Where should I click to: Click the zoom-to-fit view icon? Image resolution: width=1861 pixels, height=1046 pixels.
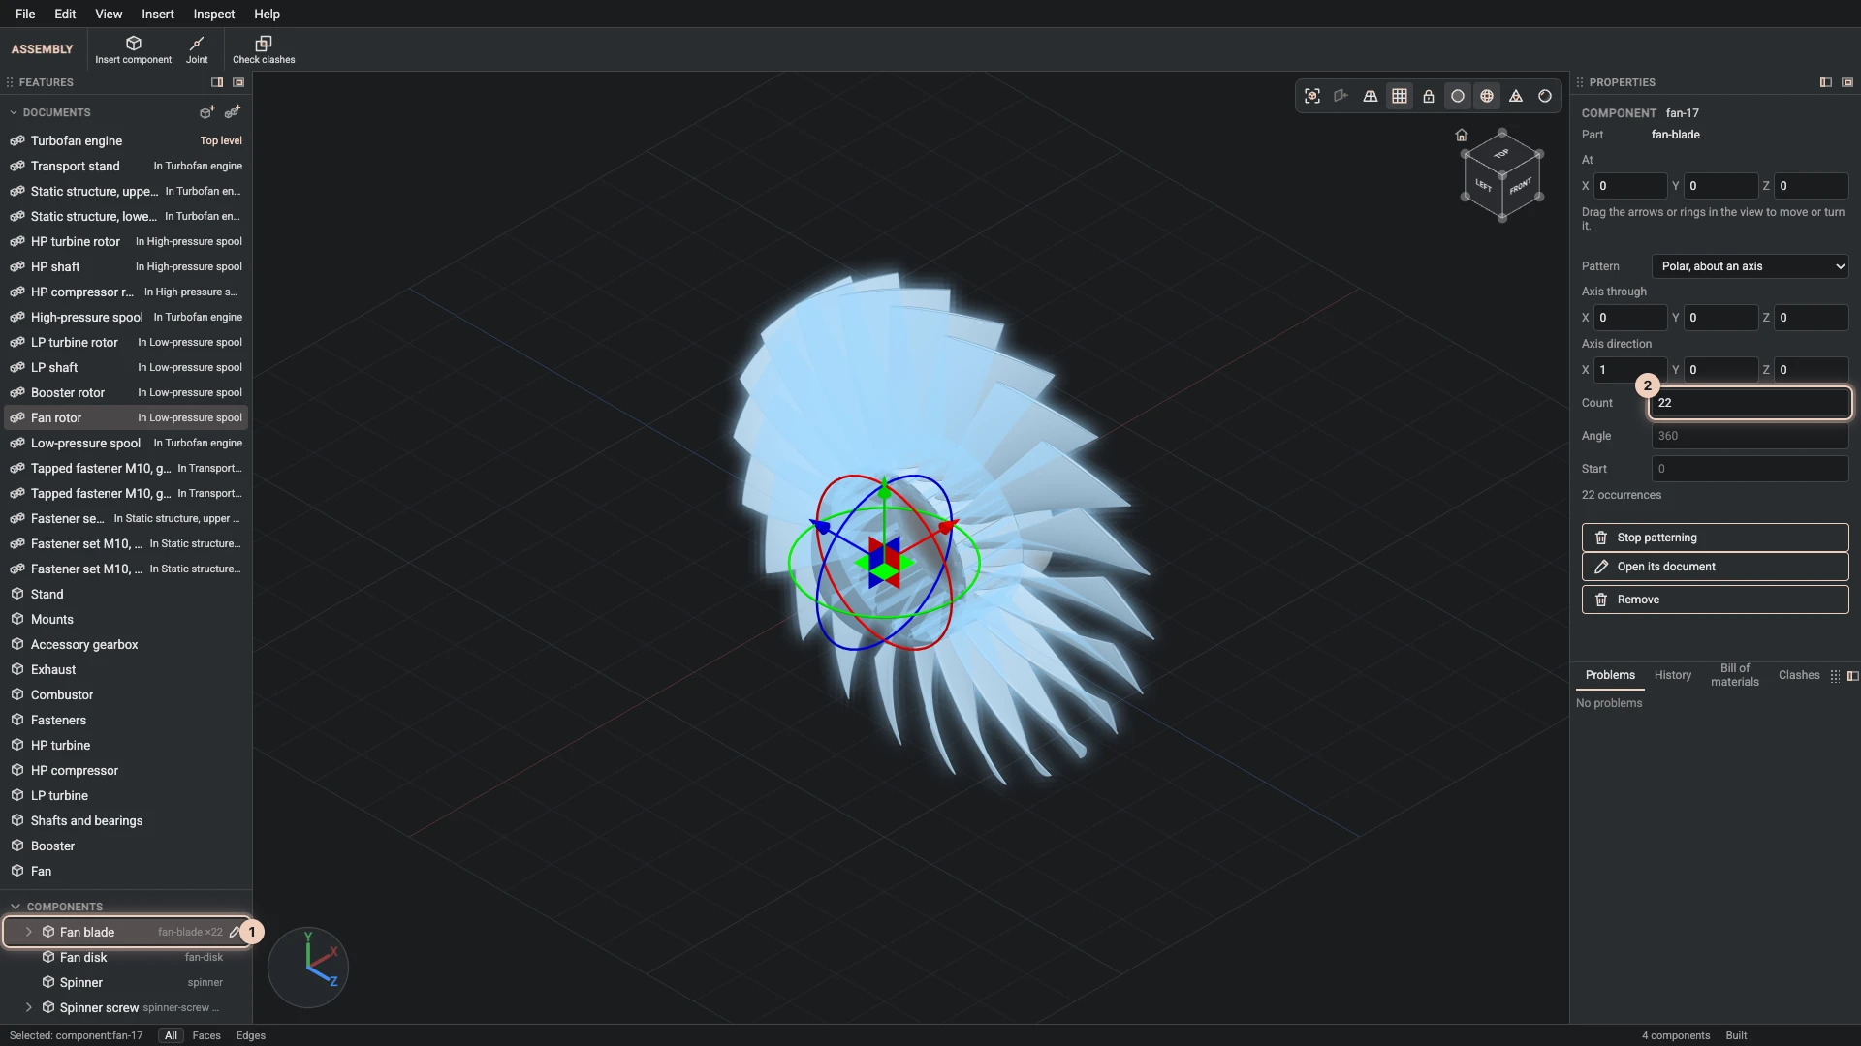(1312, 96)
